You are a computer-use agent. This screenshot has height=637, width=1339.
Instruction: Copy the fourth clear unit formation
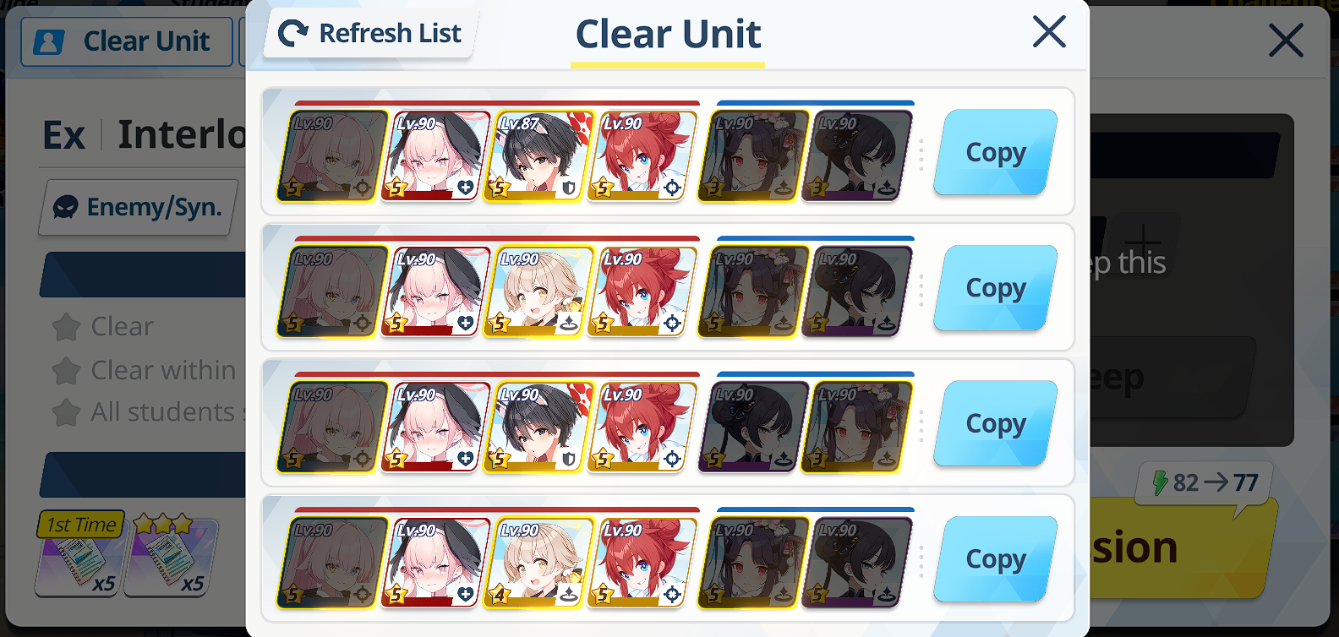(x=996, y=559)
